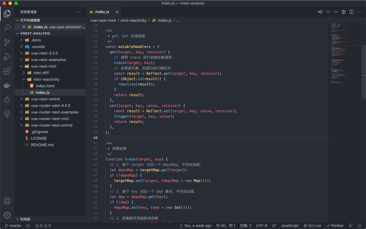Click breadcrumb ellipsis symbol segment
Screen dimensions: 366x229
178,21
